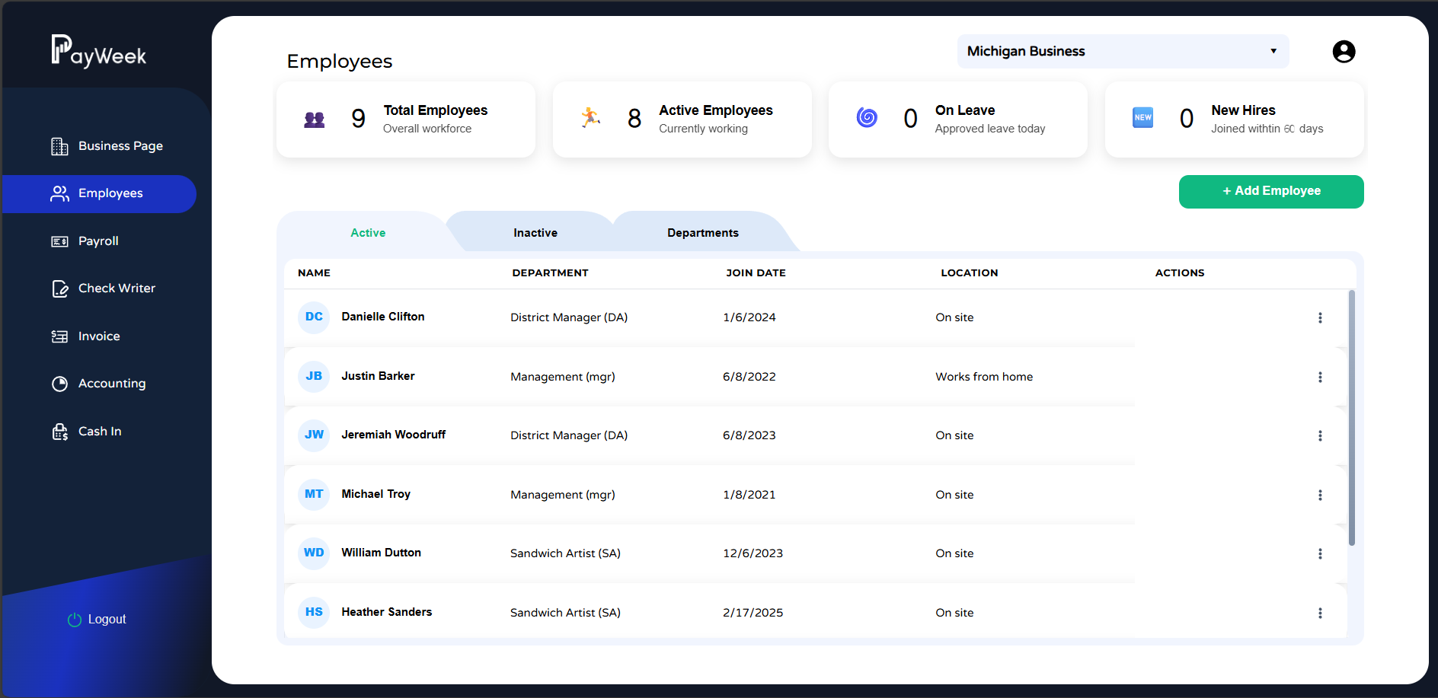Click the Works from home location
This screenshot has height=698, width=1438.
click(984, 377)
